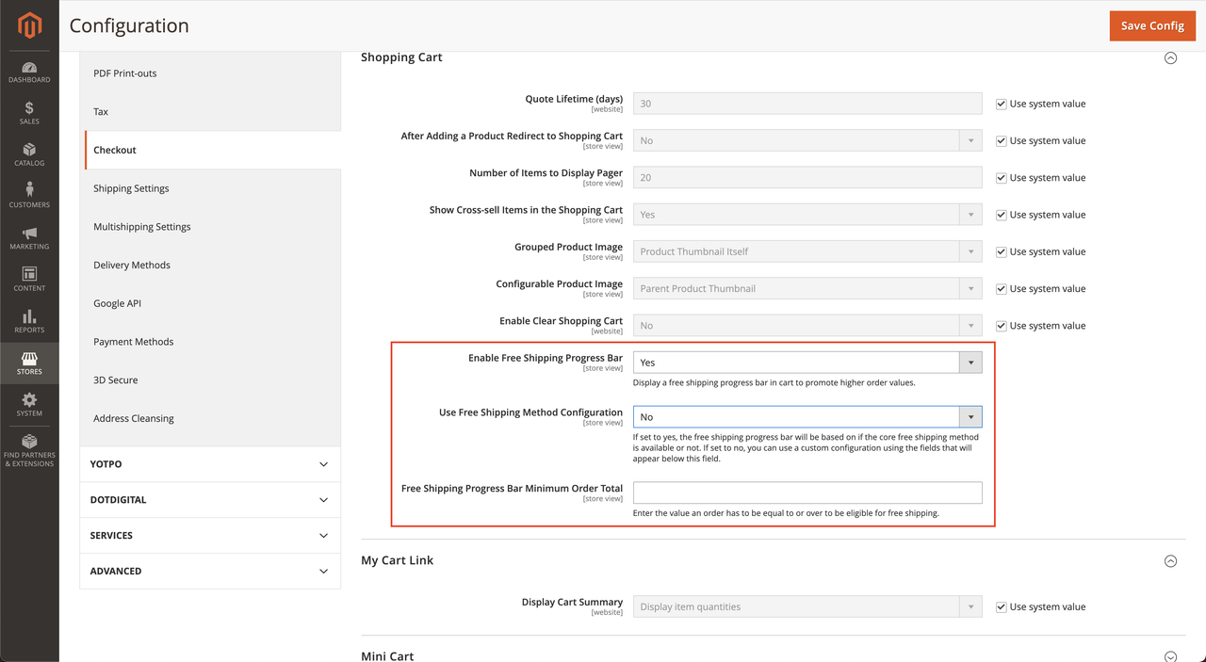Image resolution: width=1206 pixels, height=662 pixels.
Task: Select the Checkout tab
Action: tap(211, 150)
